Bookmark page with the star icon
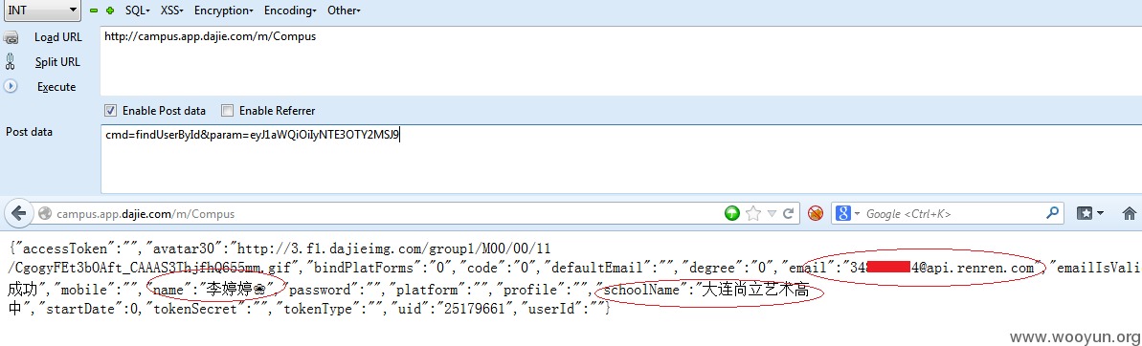Image resolution: width=1142 pixels, height=346 pixels. 753,214
